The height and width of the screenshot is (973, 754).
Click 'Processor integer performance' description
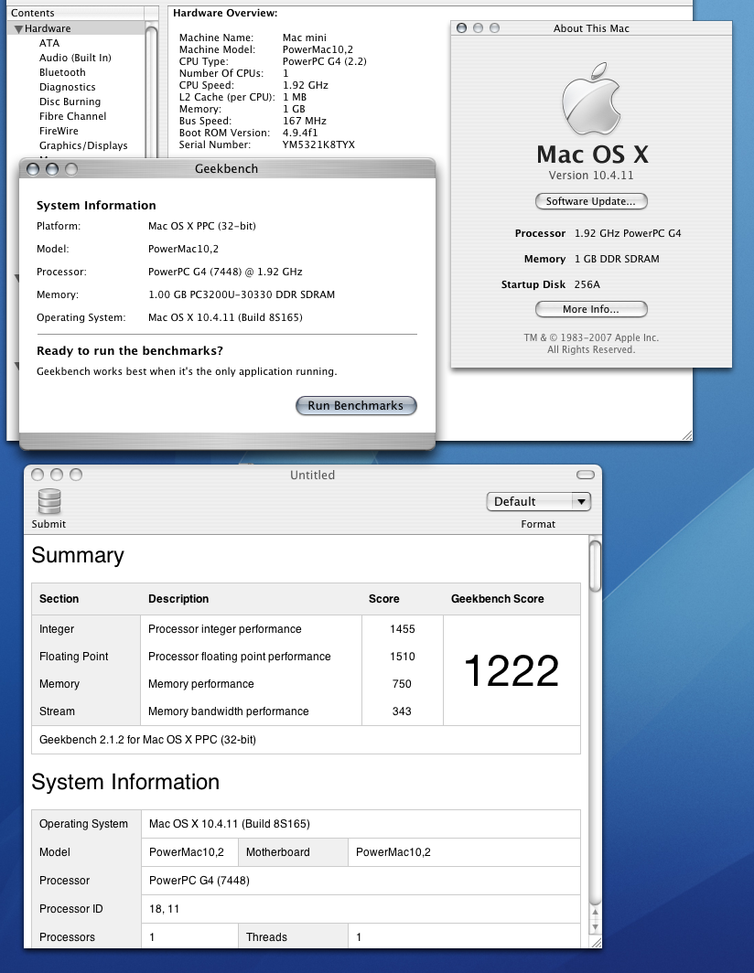click(225, 629)
